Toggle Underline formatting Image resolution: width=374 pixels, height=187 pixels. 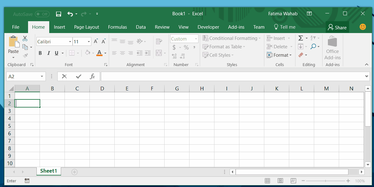click(56, 53)
